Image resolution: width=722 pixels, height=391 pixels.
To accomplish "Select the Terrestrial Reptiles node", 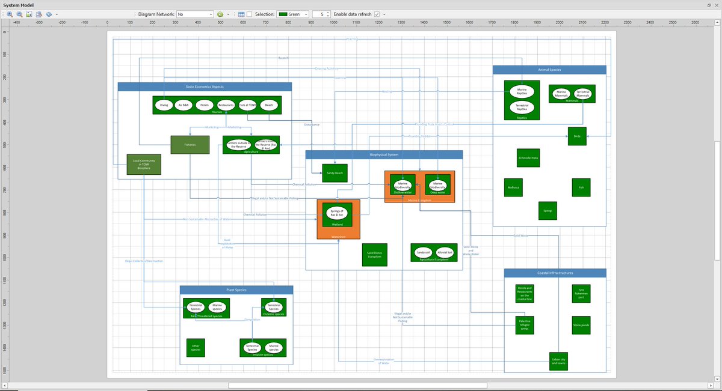I will [522, 108].
